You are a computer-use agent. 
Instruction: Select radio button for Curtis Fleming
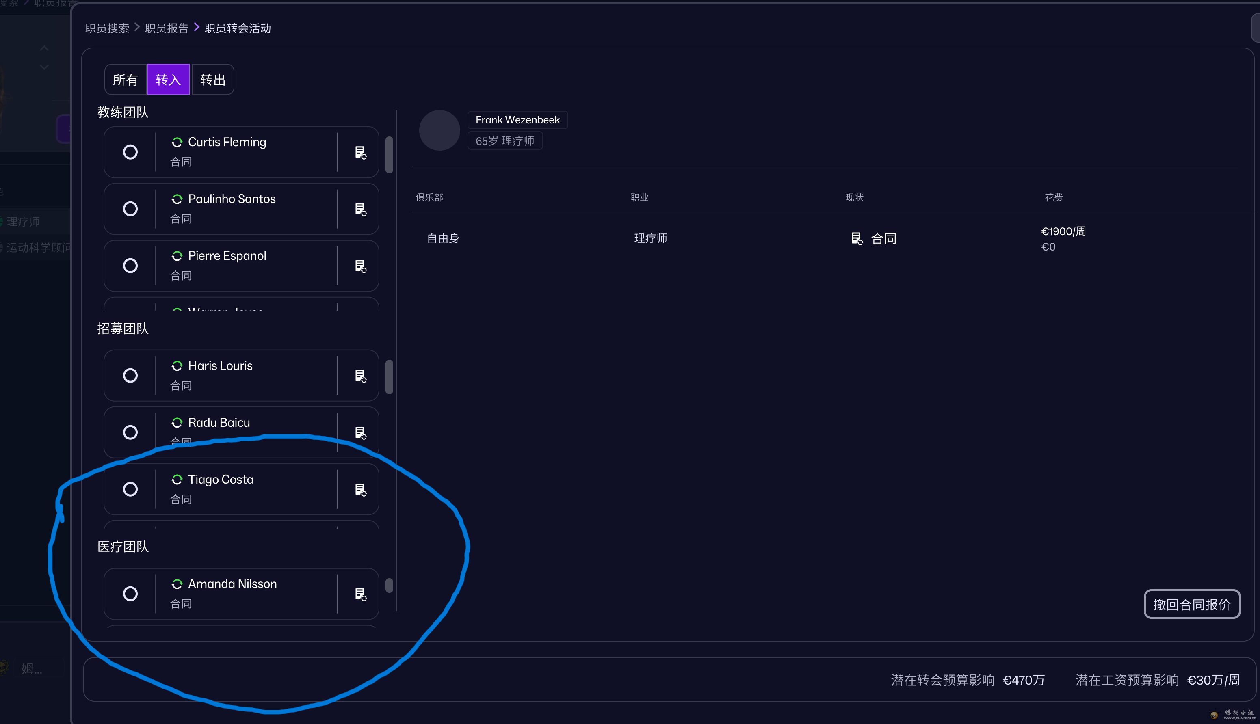(x=130, y=151)
